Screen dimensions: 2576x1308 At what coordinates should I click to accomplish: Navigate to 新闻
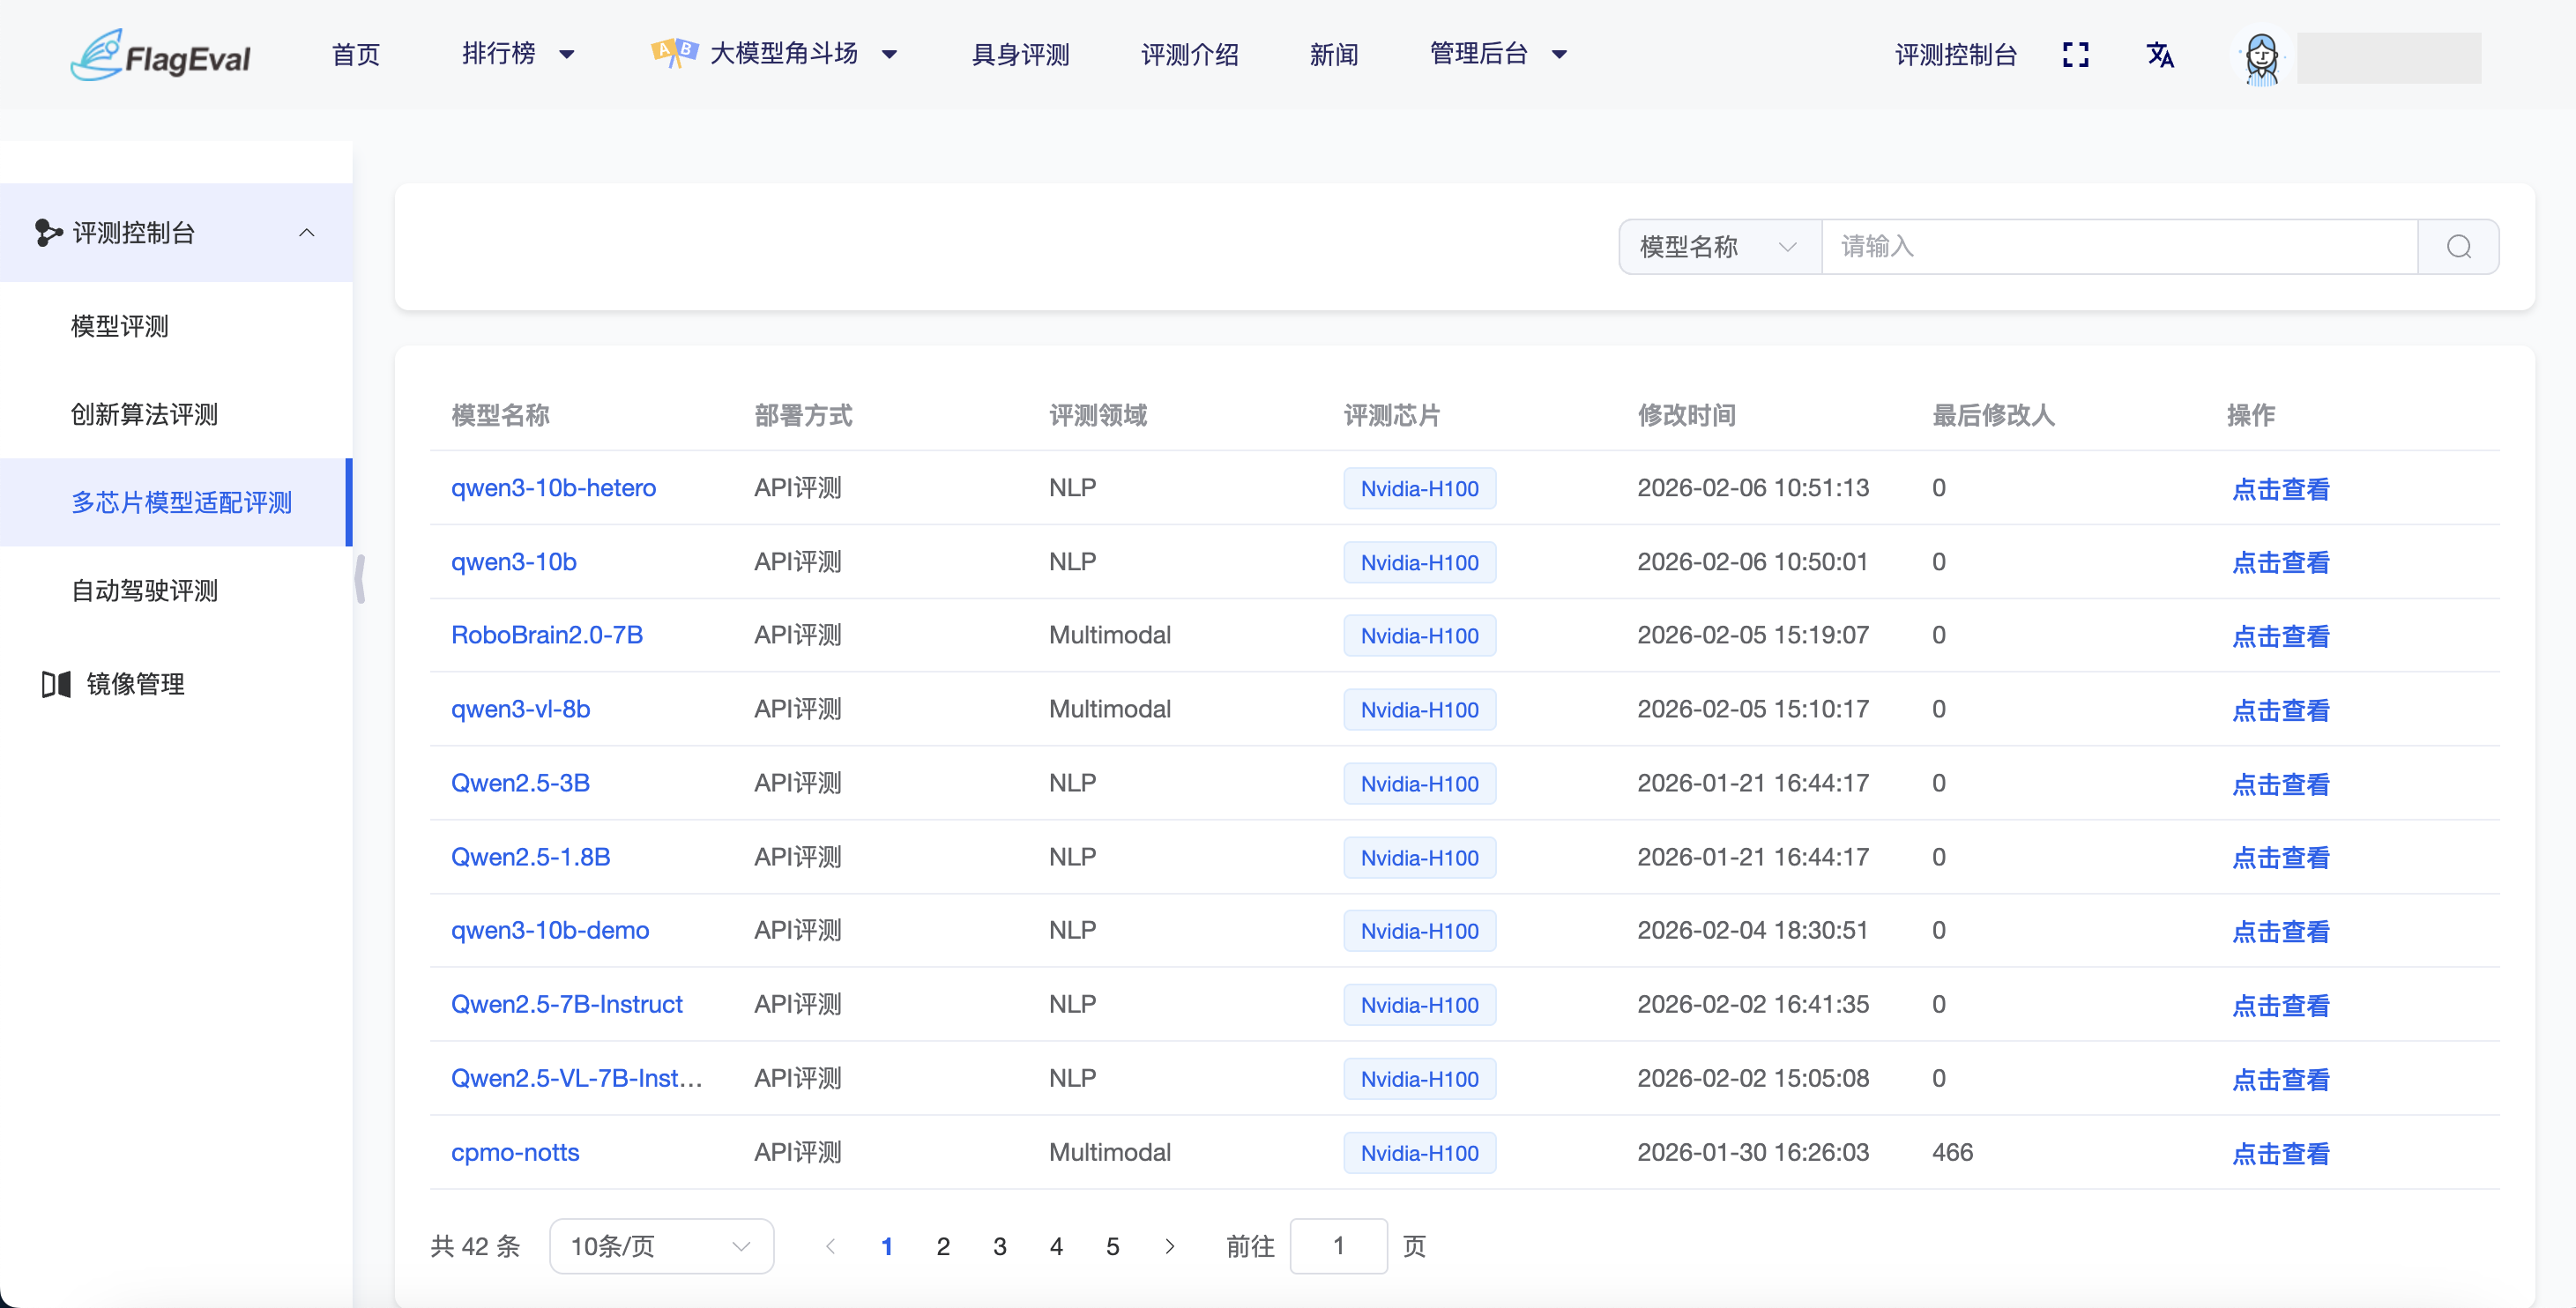tap(1335, 54)
